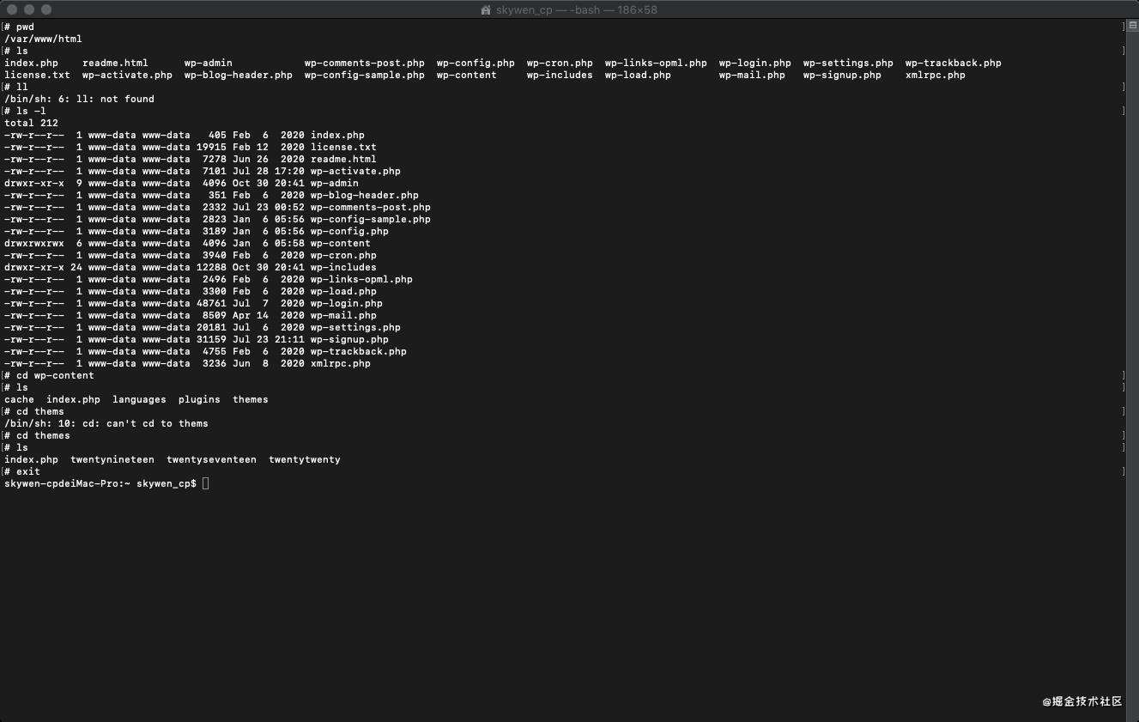This screenshot has width=1139, height=722.
Task: Click the home folder icon in title bar
Action: [487, 9]
